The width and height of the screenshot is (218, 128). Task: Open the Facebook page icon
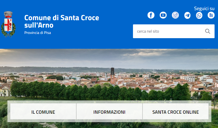pyautogui.click(x=151, y=15)
